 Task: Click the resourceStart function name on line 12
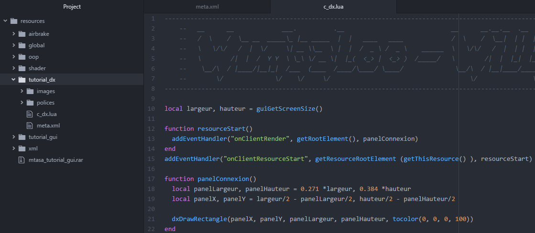click(221, 129)
